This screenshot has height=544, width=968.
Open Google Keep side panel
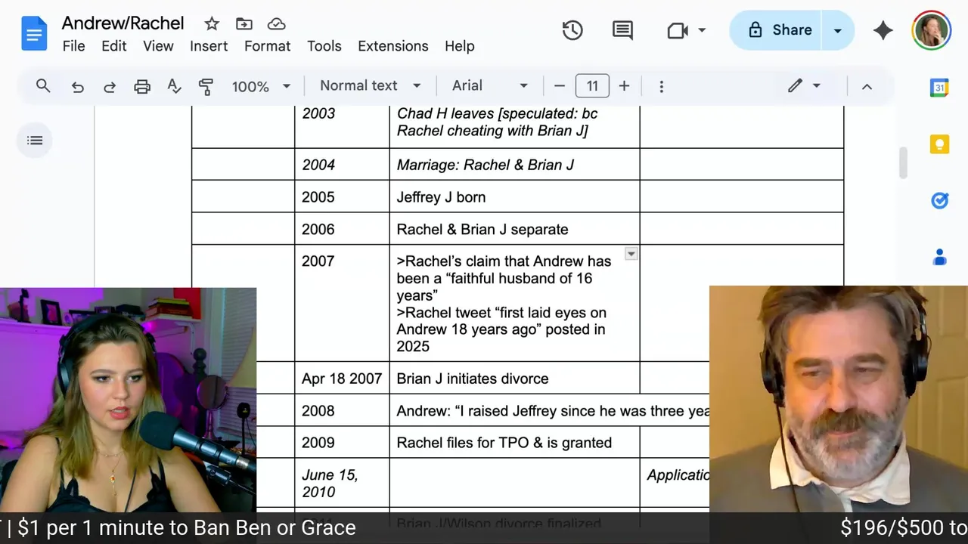coord(939,144)
